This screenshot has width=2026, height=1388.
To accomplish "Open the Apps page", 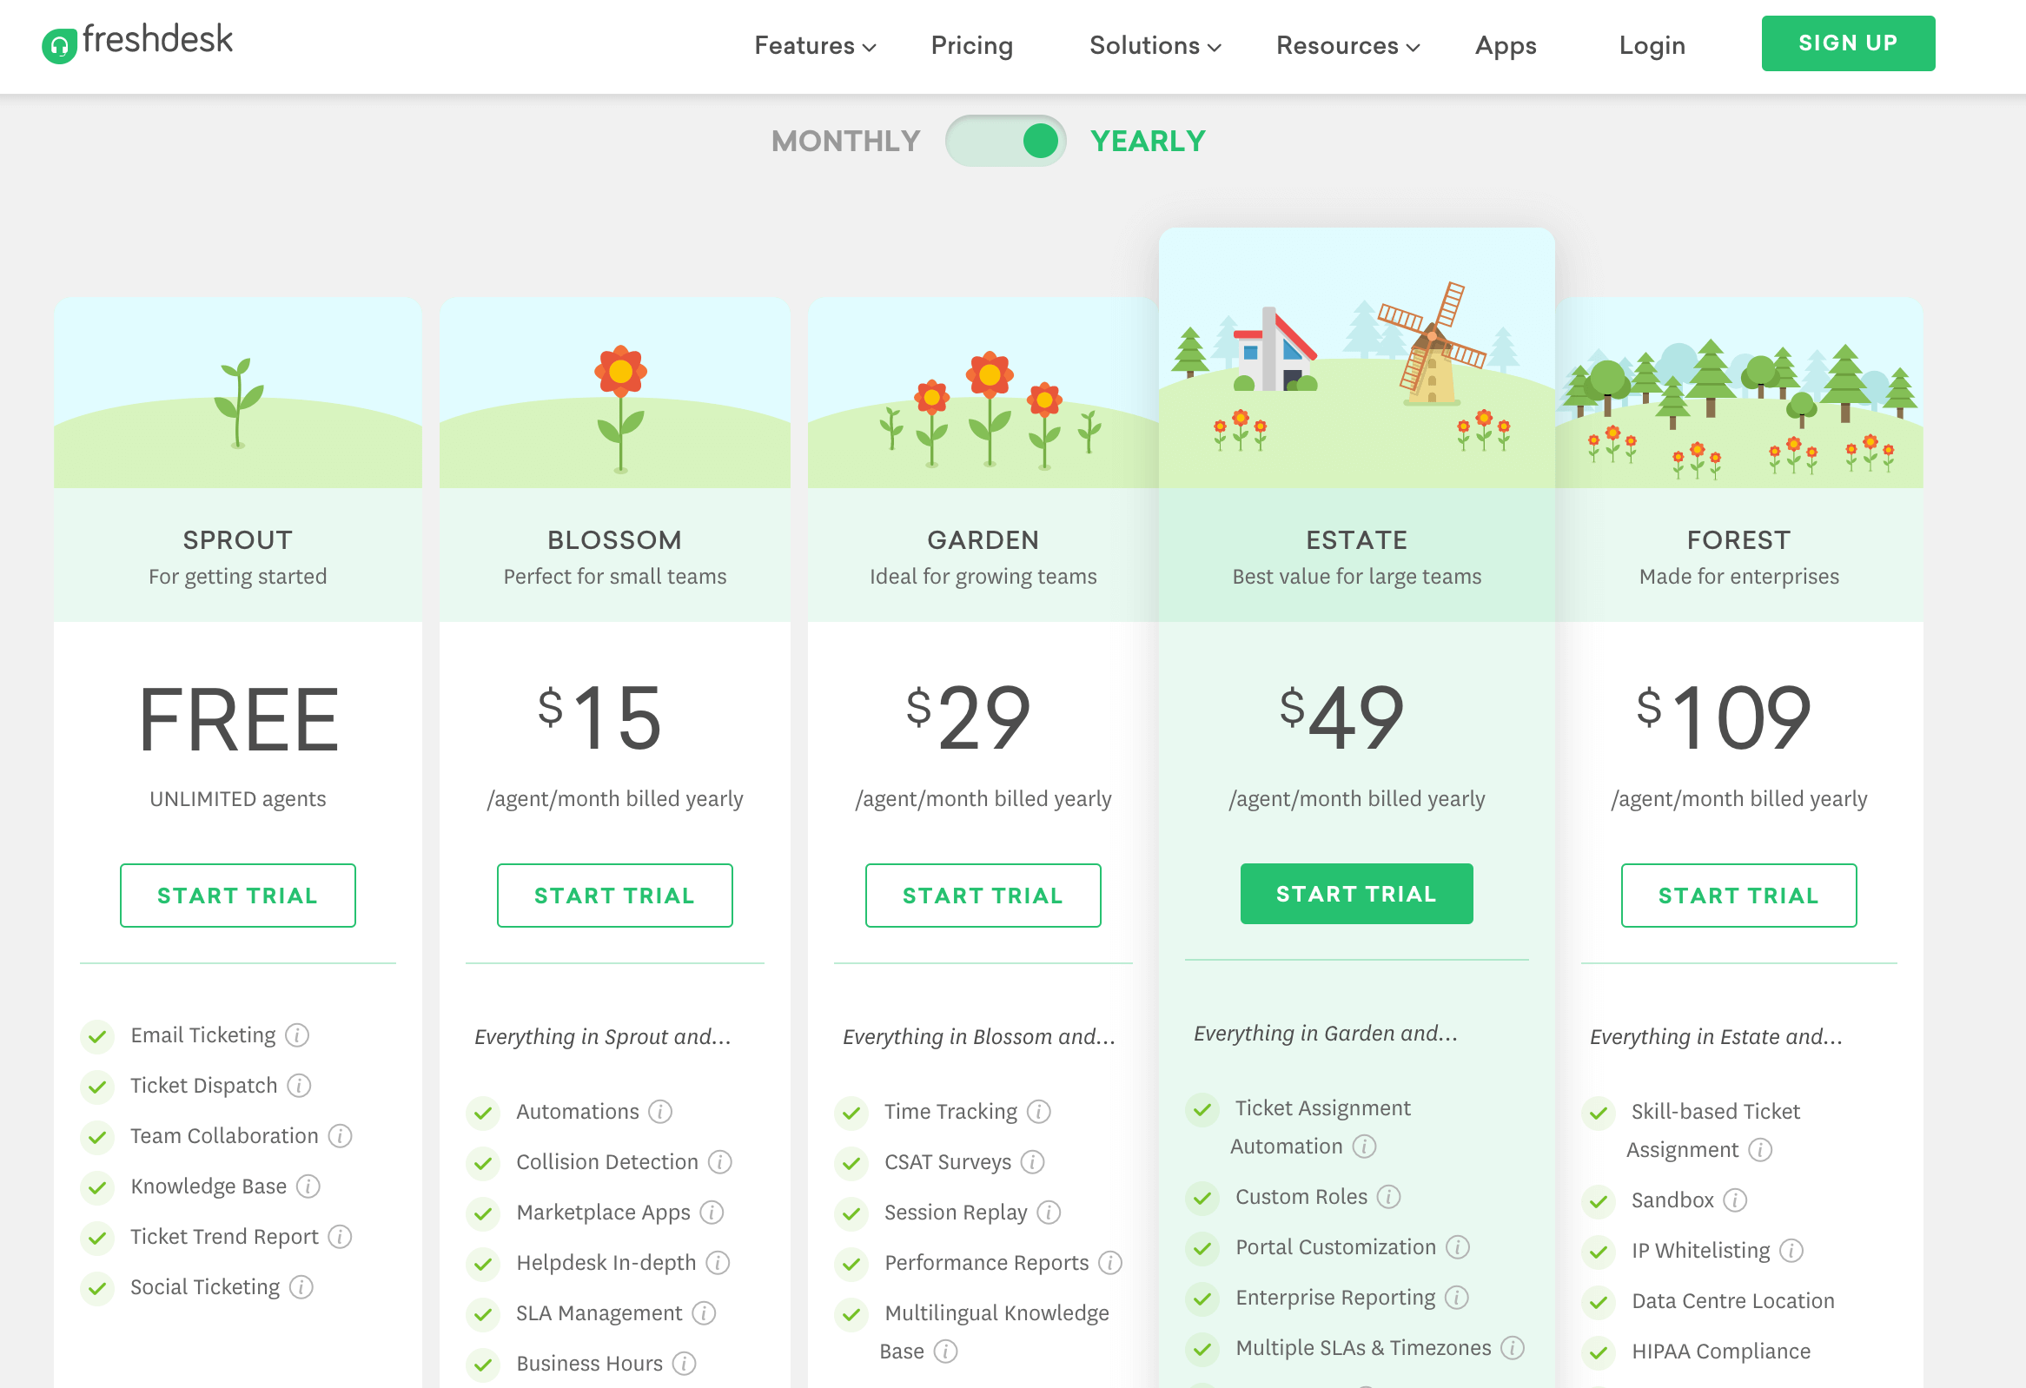I will 1506,45.
